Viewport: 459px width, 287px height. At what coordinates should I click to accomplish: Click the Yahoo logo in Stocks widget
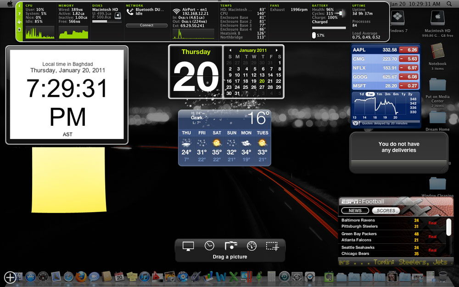355,123
